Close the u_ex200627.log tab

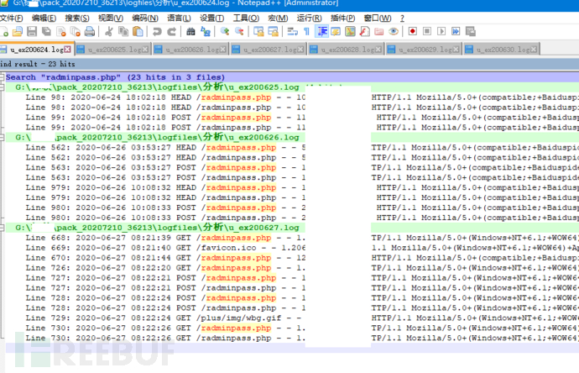300,50
